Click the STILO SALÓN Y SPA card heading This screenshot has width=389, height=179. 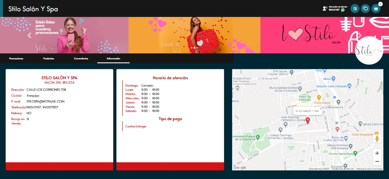tap(59, 78)
